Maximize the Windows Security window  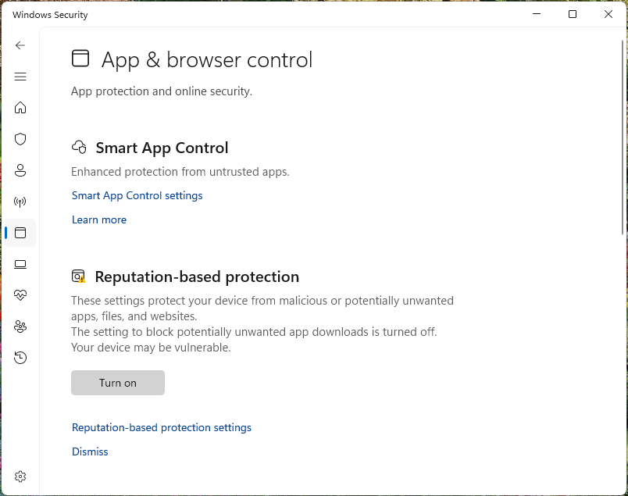[x=573, y=14]
